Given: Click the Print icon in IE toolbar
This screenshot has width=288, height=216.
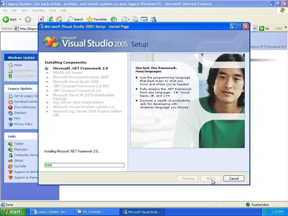Looking at the screenshot, I should tap(135, 19).
